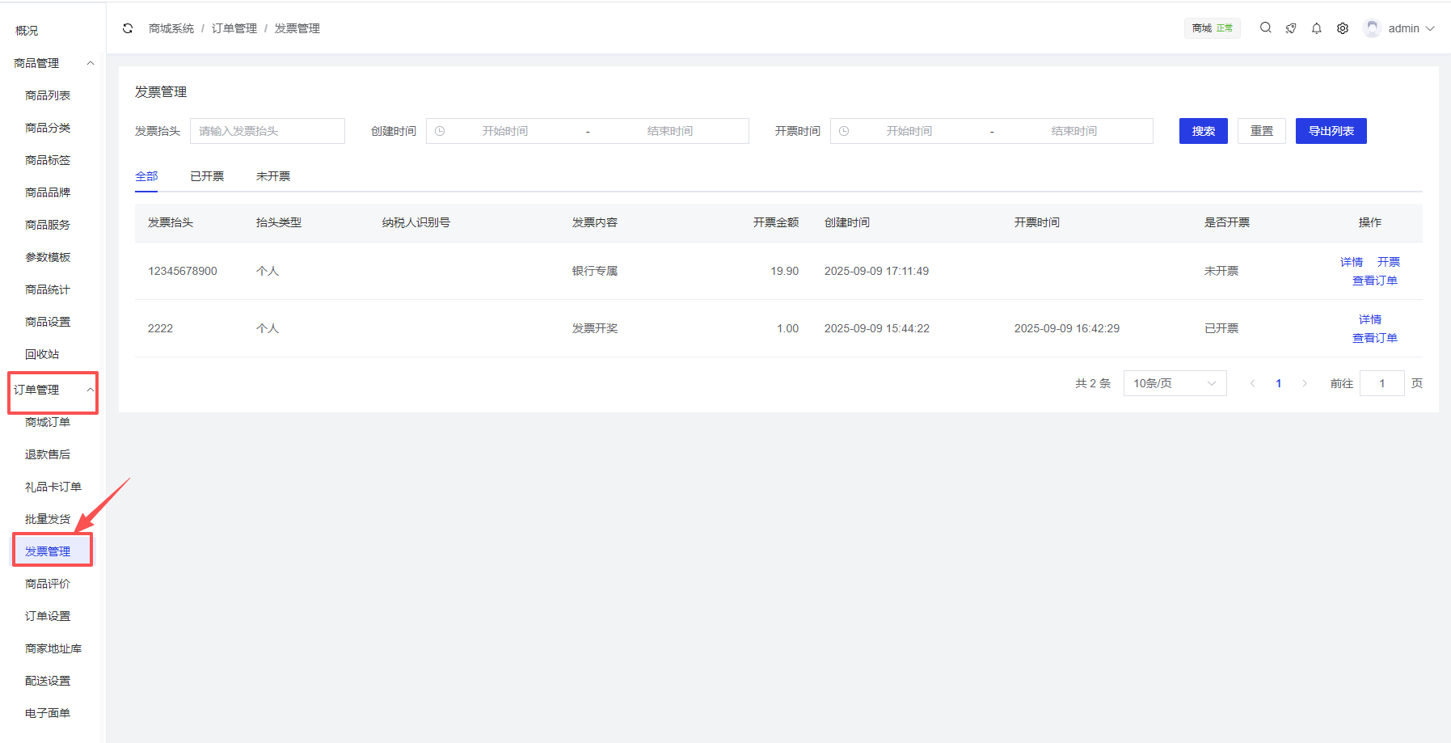Collapse the 商品管理 sidebar group
Viewport: 1451px width, 743px height.
pos(91,63)
